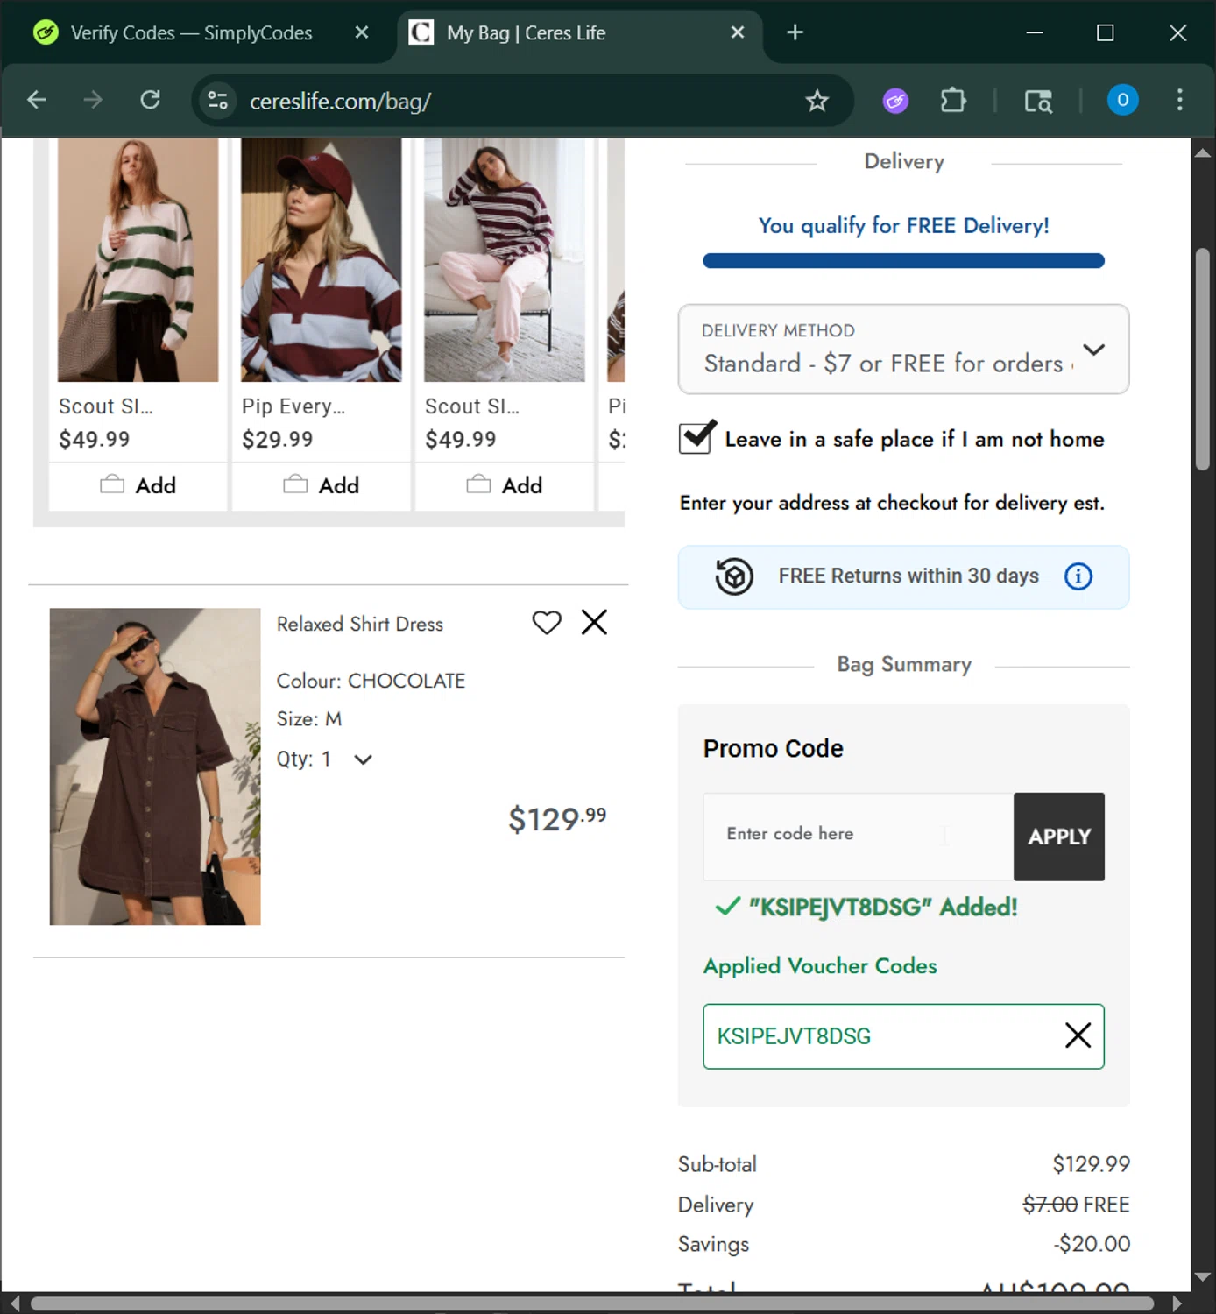
Task: Open the SimplyCodes extension icon
Action: tap(895, 101)
